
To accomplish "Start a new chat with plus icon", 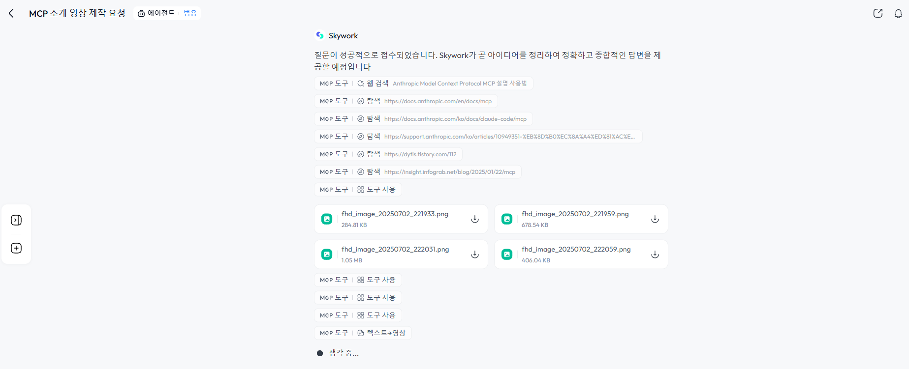I will click(16, 248).
